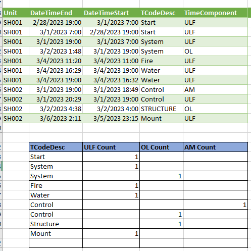Viewport: 251px width, 251px height.
Task: Select ULF Count value 1 for summary Fire row
Action: pos(111,185)
